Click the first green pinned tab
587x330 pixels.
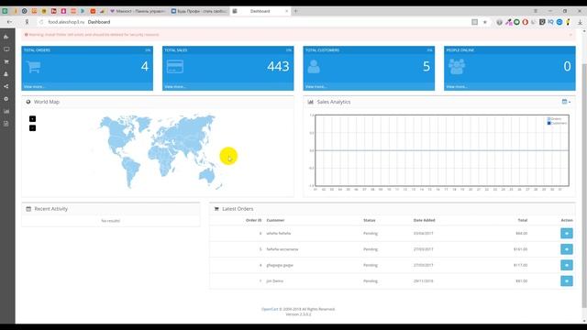5,11
